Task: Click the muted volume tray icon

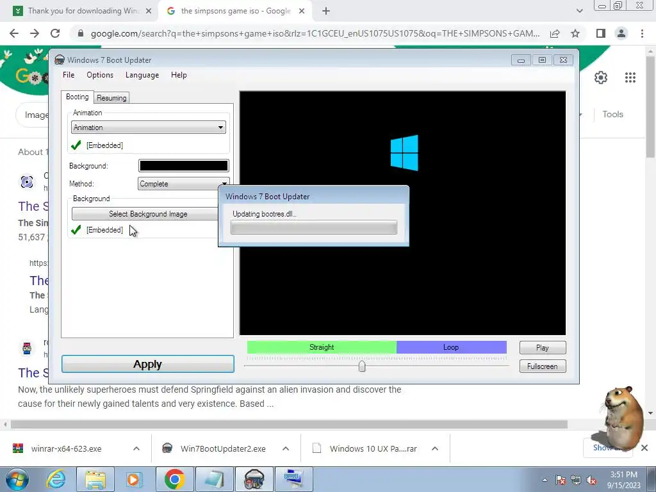Action: 591,480
